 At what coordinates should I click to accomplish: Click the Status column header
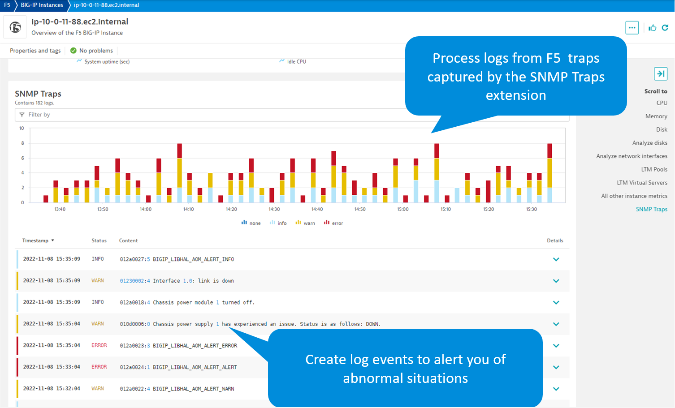(x=99, y=241)
